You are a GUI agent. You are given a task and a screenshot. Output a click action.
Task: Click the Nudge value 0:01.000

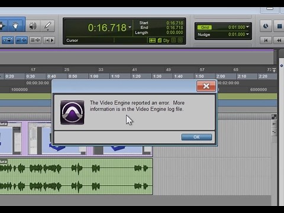[x=237, y=34]
